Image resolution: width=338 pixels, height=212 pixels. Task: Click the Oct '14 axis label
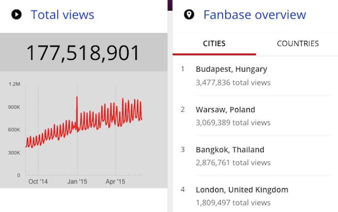[38, 181]
